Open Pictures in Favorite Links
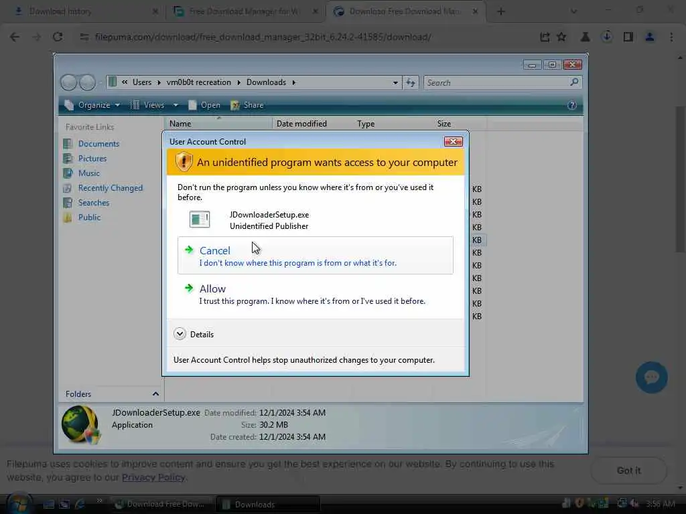 (92, 158)
